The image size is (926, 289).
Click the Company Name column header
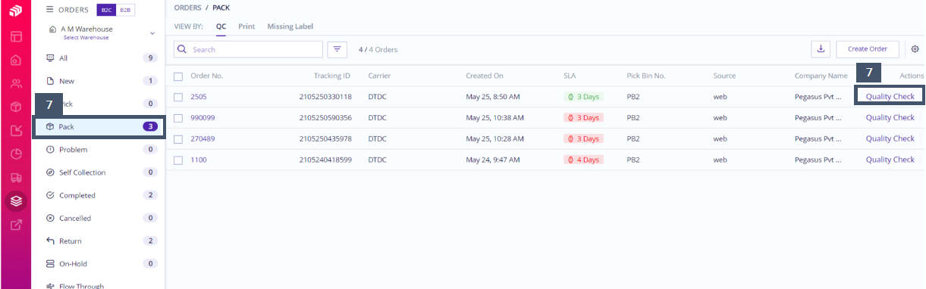pos(821,76)
